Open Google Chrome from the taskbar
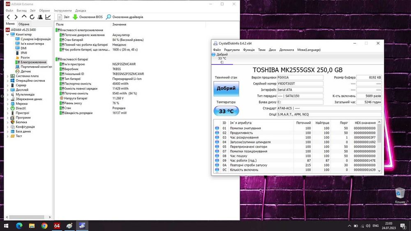This screenshot has width=411, height=231. coord(44,226)
